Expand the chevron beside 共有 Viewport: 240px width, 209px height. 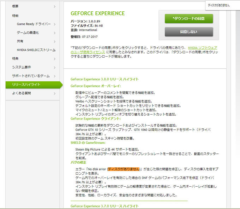click(55, 42)
